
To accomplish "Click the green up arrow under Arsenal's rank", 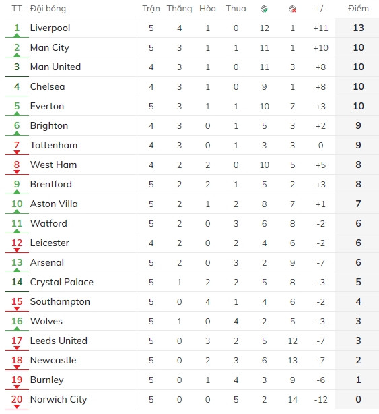I will click(x=17, y=270).
